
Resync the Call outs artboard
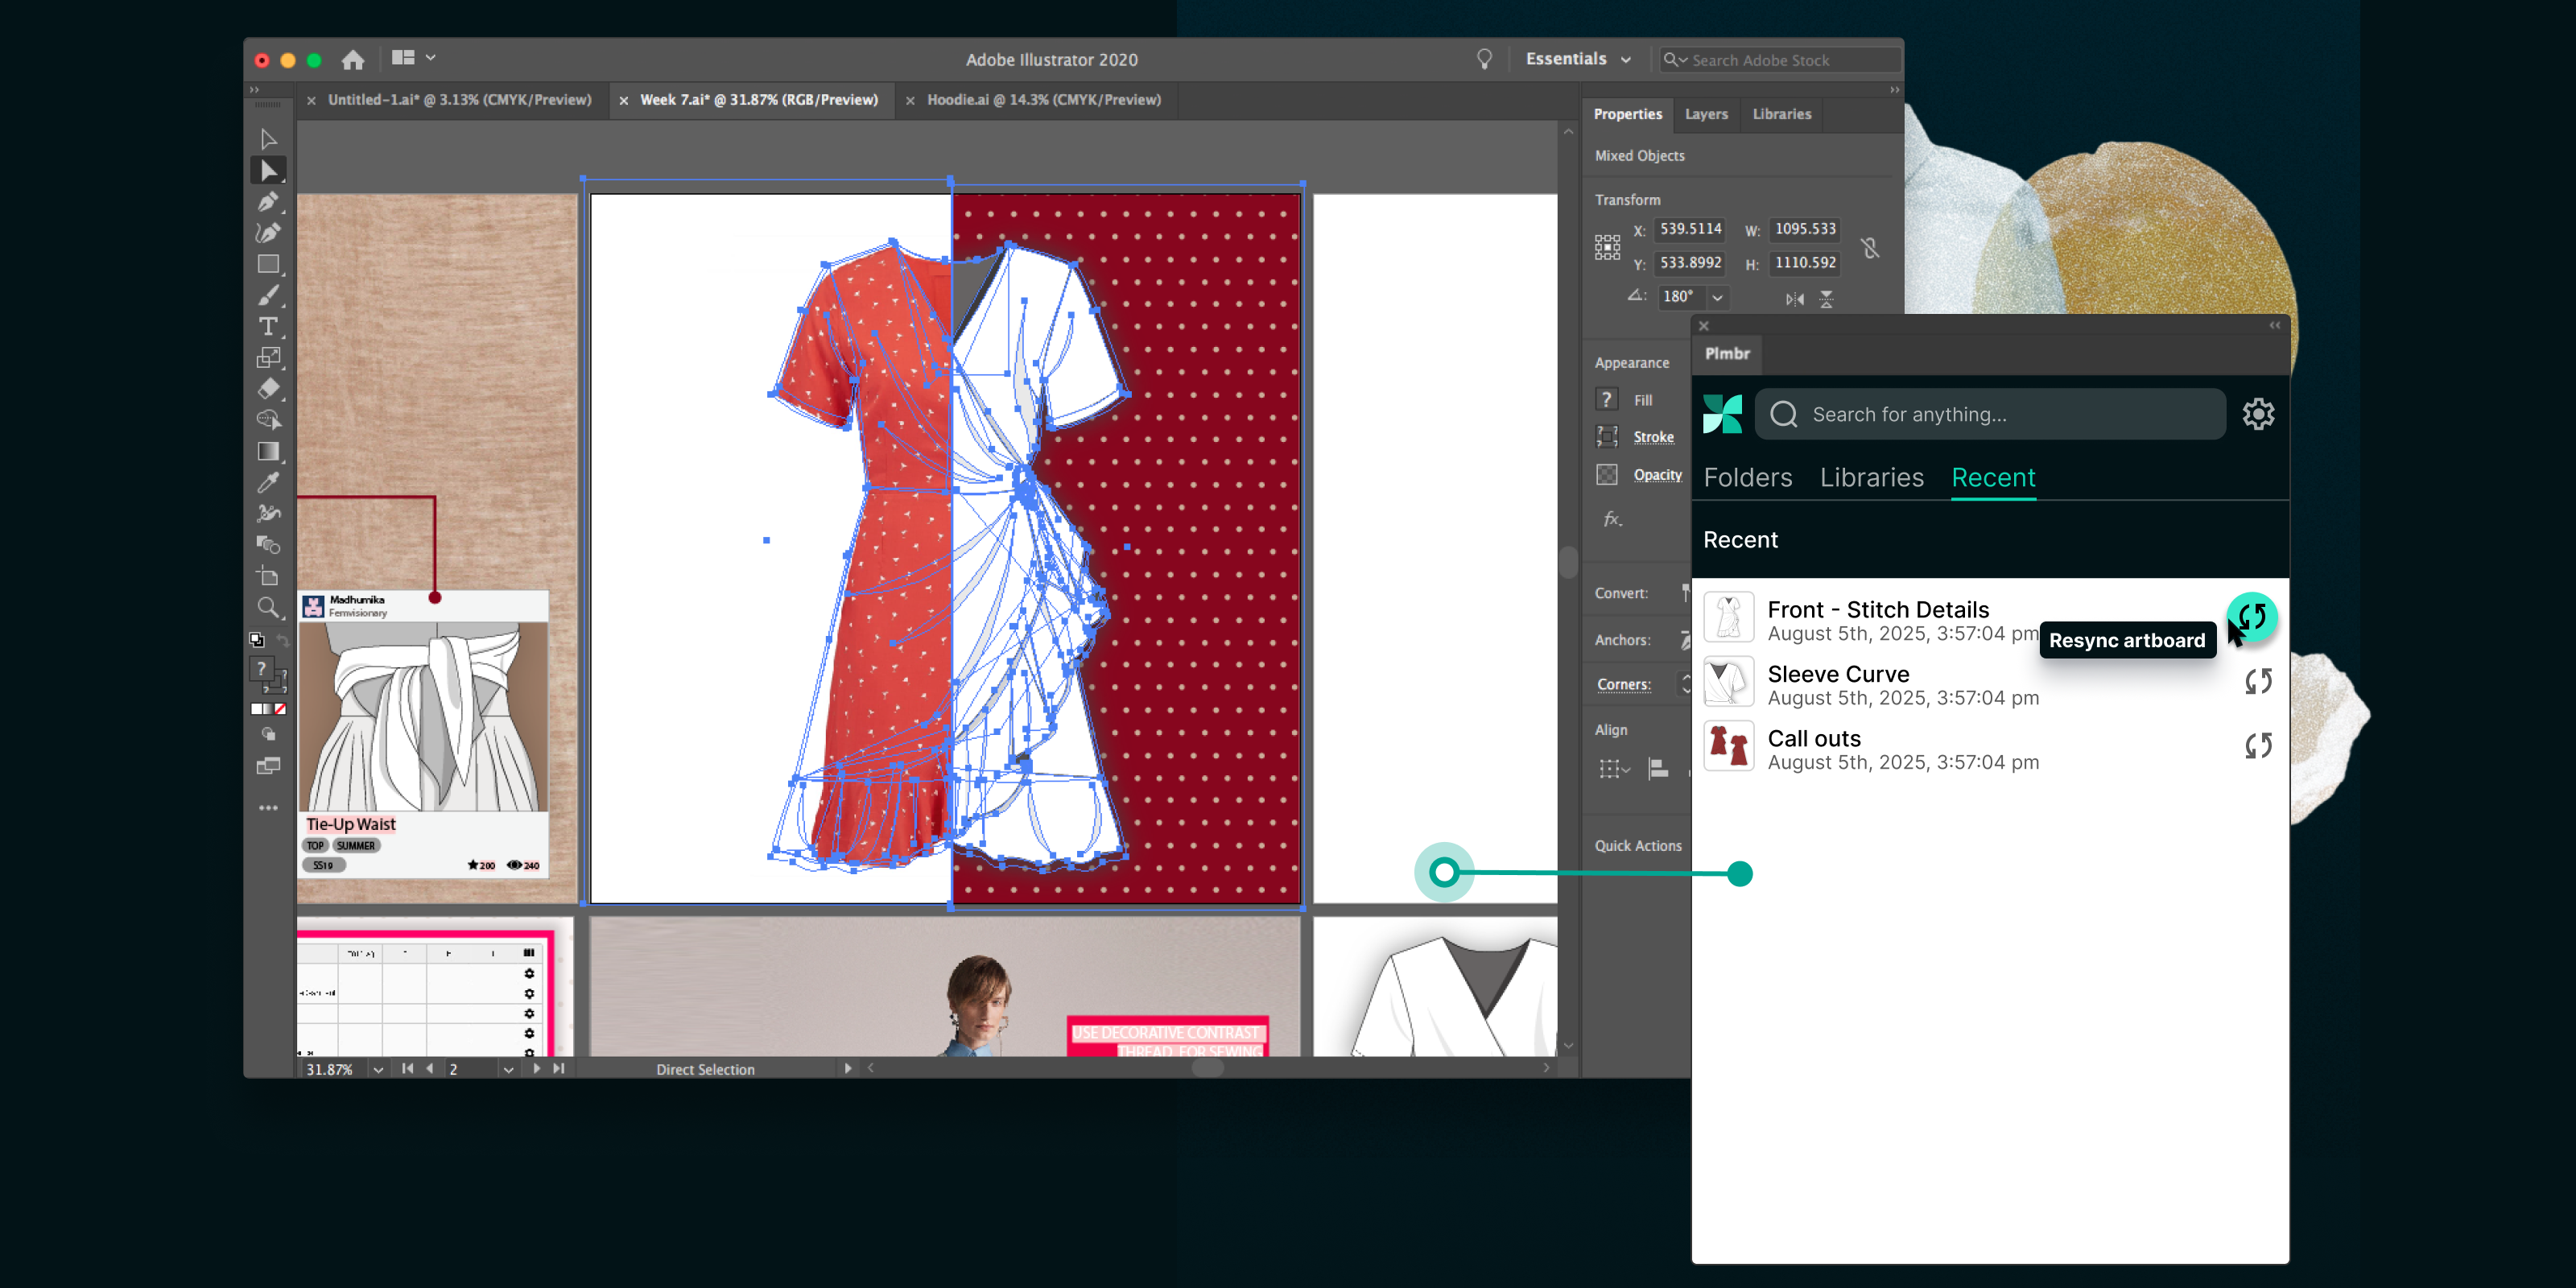pos(2258,746)
